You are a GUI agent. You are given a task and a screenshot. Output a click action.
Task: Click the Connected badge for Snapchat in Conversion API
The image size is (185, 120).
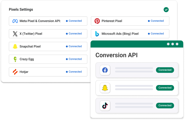pos(165,88)
